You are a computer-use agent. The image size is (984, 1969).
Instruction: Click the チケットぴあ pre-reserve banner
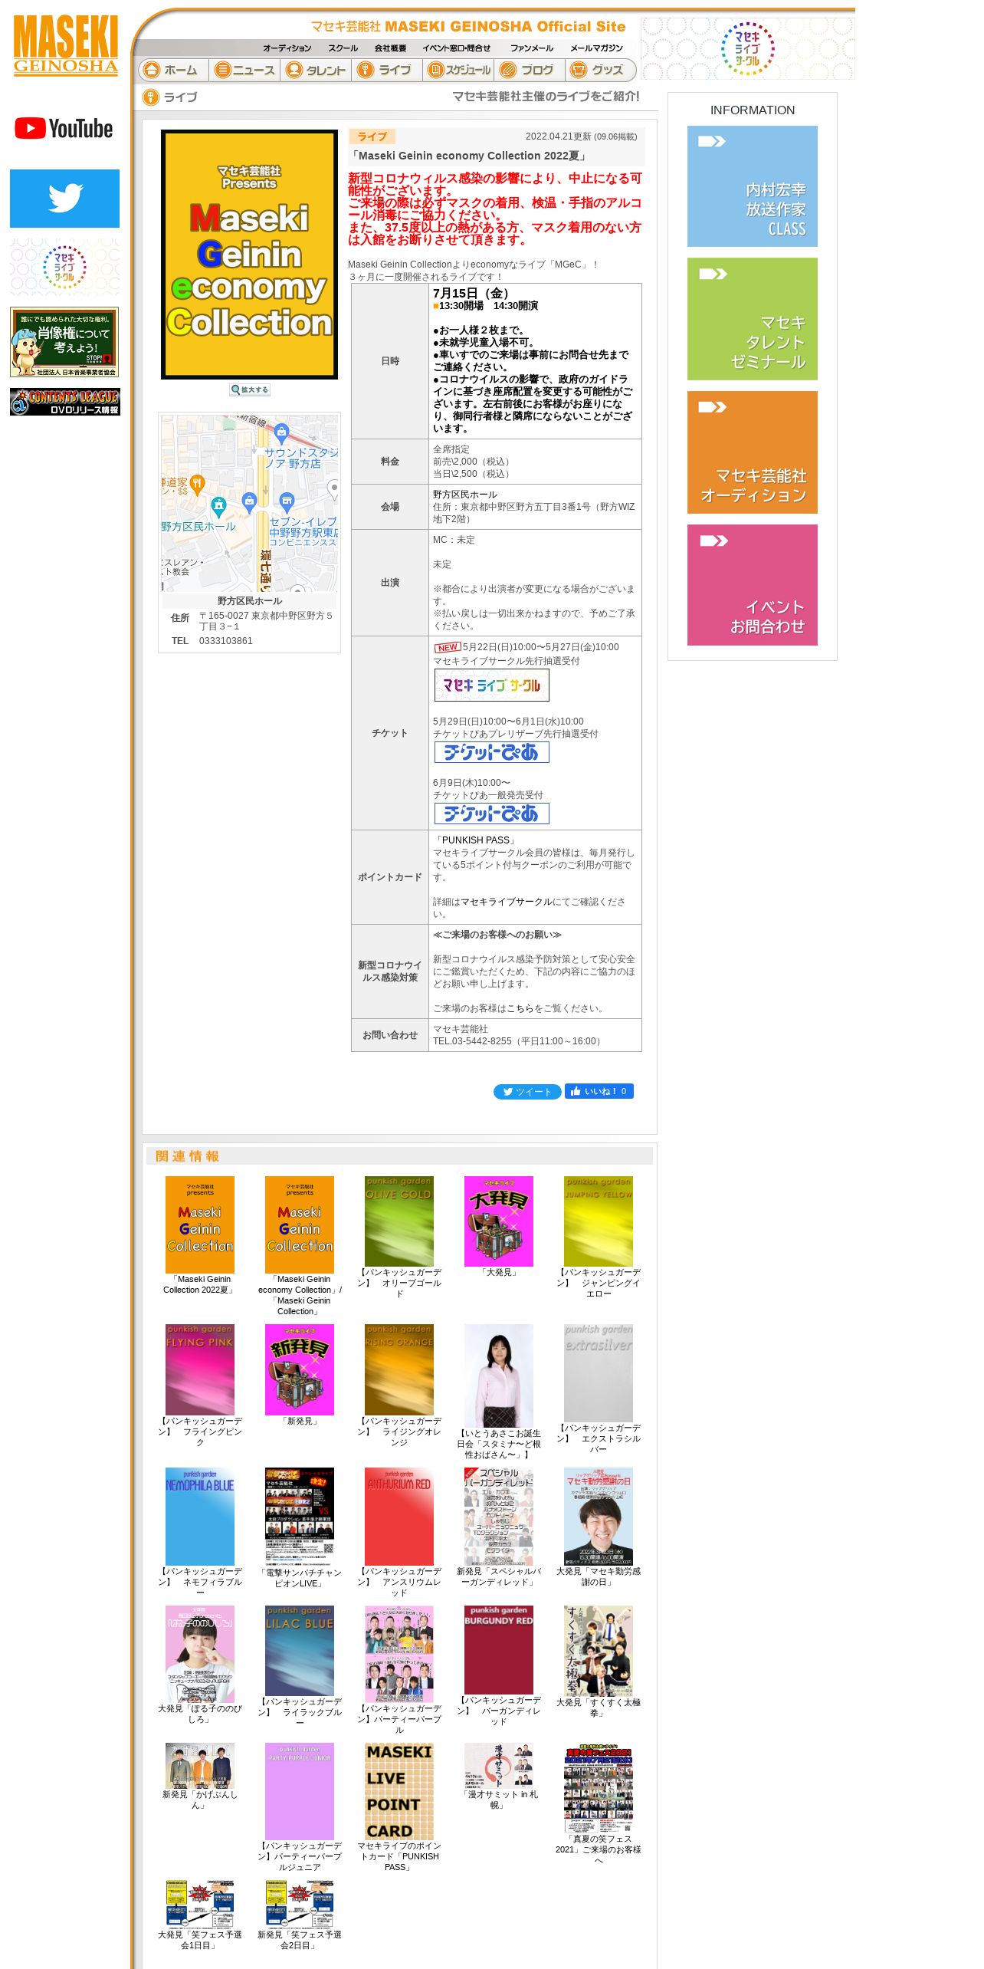click(492, 752)
